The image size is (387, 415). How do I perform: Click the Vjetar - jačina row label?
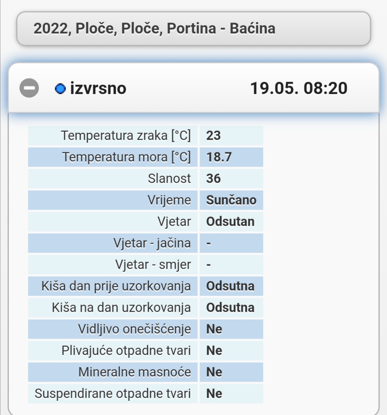[152, 243]
